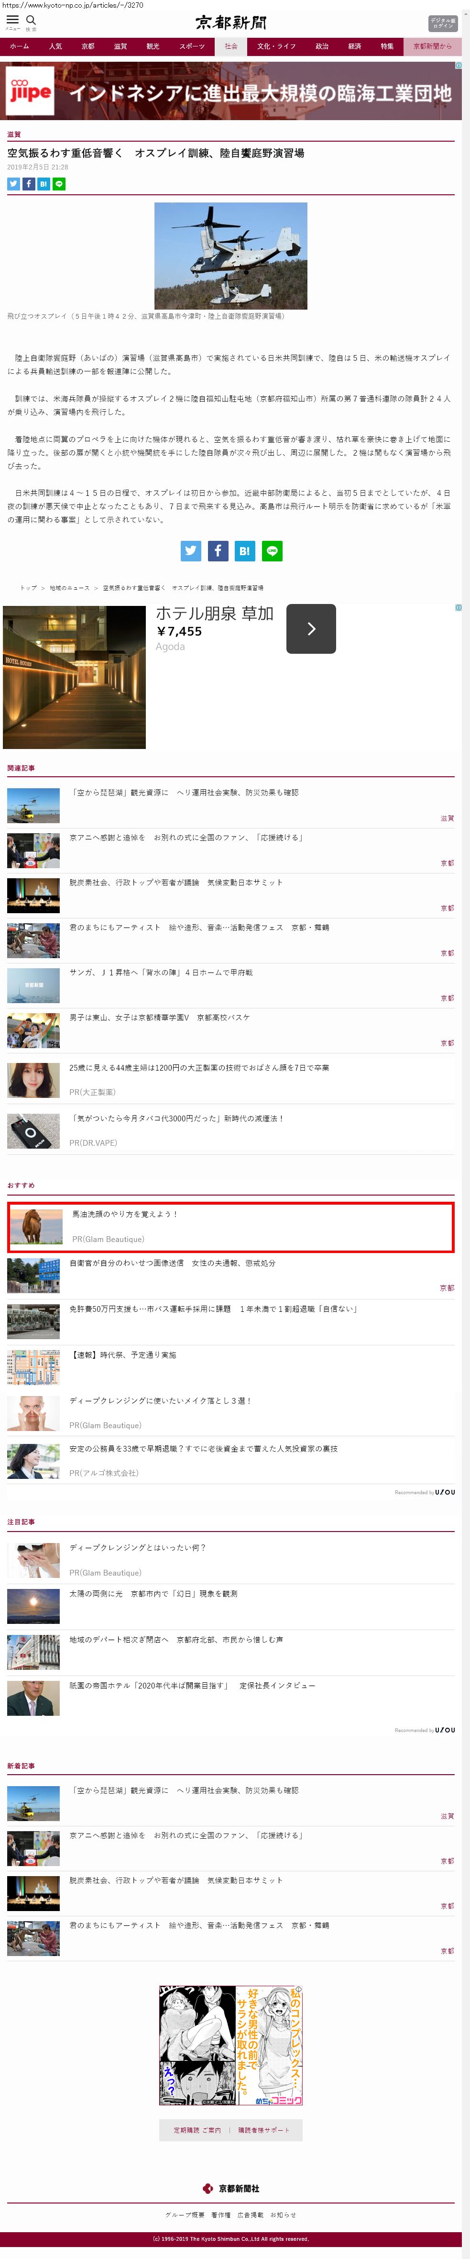This screenshot has height=2259, width=470.
Task: Share article via top Twitter icon
Action: [13, 184]
